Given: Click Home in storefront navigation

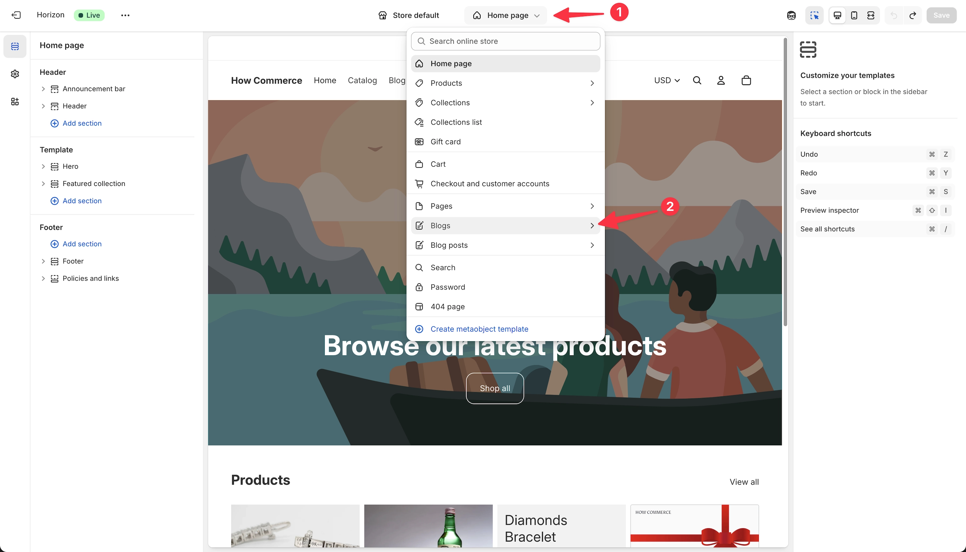Looking at the screenshot, I should coord(325,80).
